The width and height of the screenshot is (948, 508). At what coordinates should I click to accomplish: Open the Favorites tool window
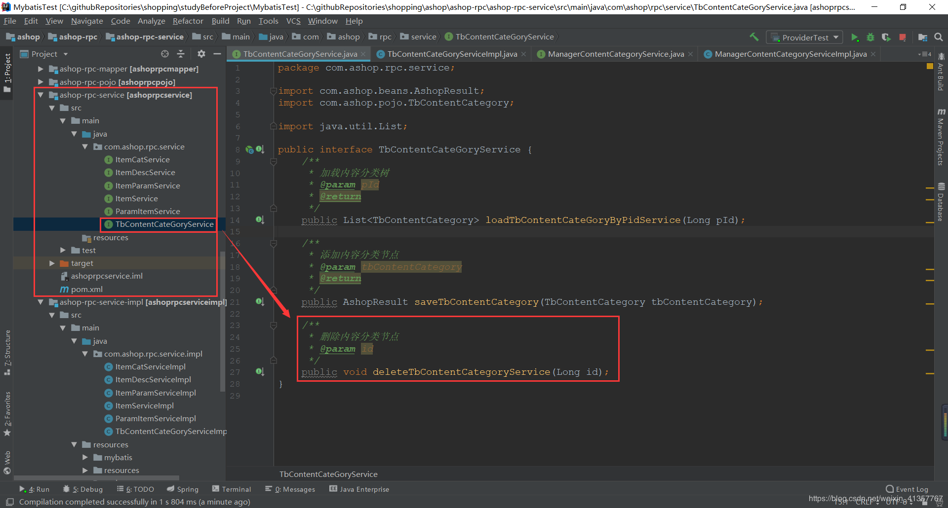click(x=7, y=413)
